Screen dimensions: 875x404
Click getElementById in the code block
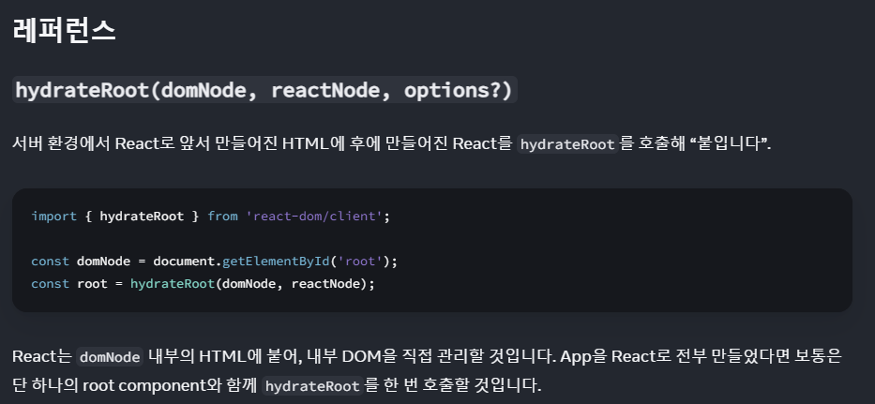pyautogui.click(x=276, y=262)
